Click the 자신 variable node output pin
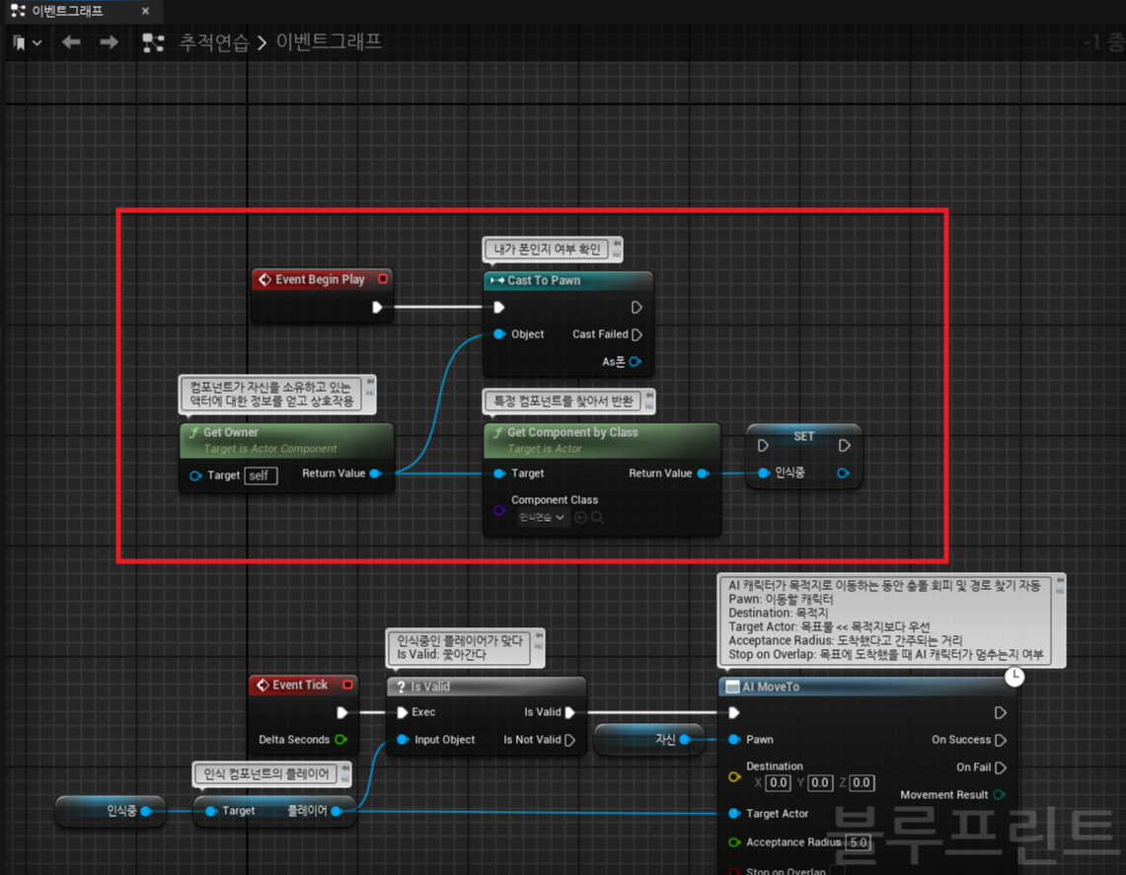Screen dimensions: 1126x875 click(685, 739)
